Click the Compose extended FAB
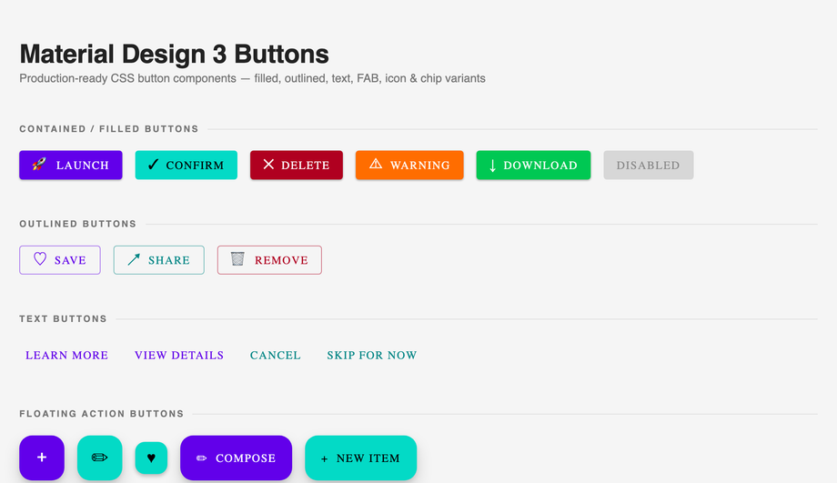This screenshot has width=837, height=483. point(236,458)
